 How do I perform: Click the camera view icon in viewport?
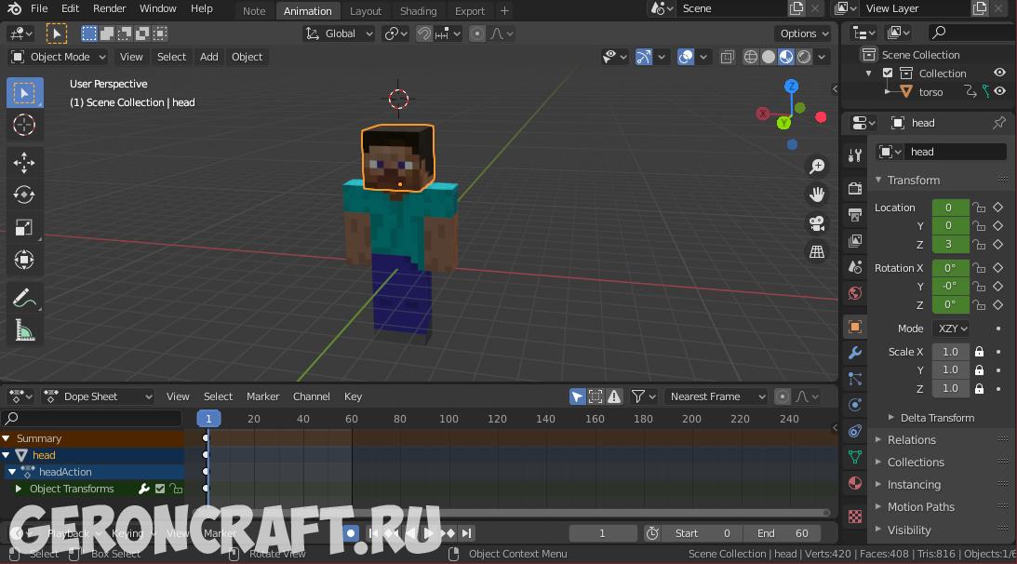click(817, 223)
